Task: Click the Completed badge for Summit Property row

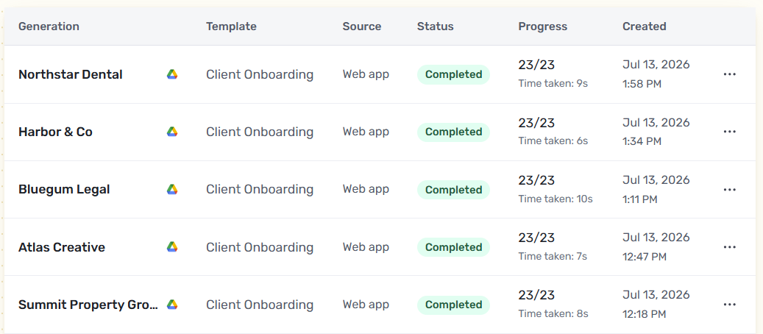Action: [453, 305]
